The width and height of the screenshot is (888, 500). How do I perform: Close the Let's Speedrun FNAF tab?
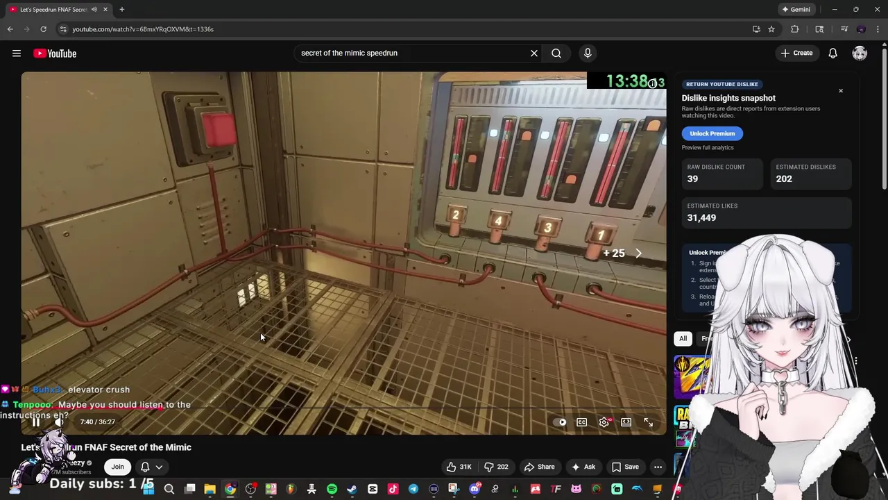coord(105,10)
